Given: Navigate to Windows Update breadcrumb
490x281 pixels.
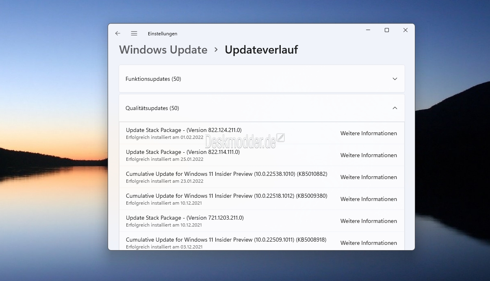Looking at the screenshot, I should coord(163,50).
